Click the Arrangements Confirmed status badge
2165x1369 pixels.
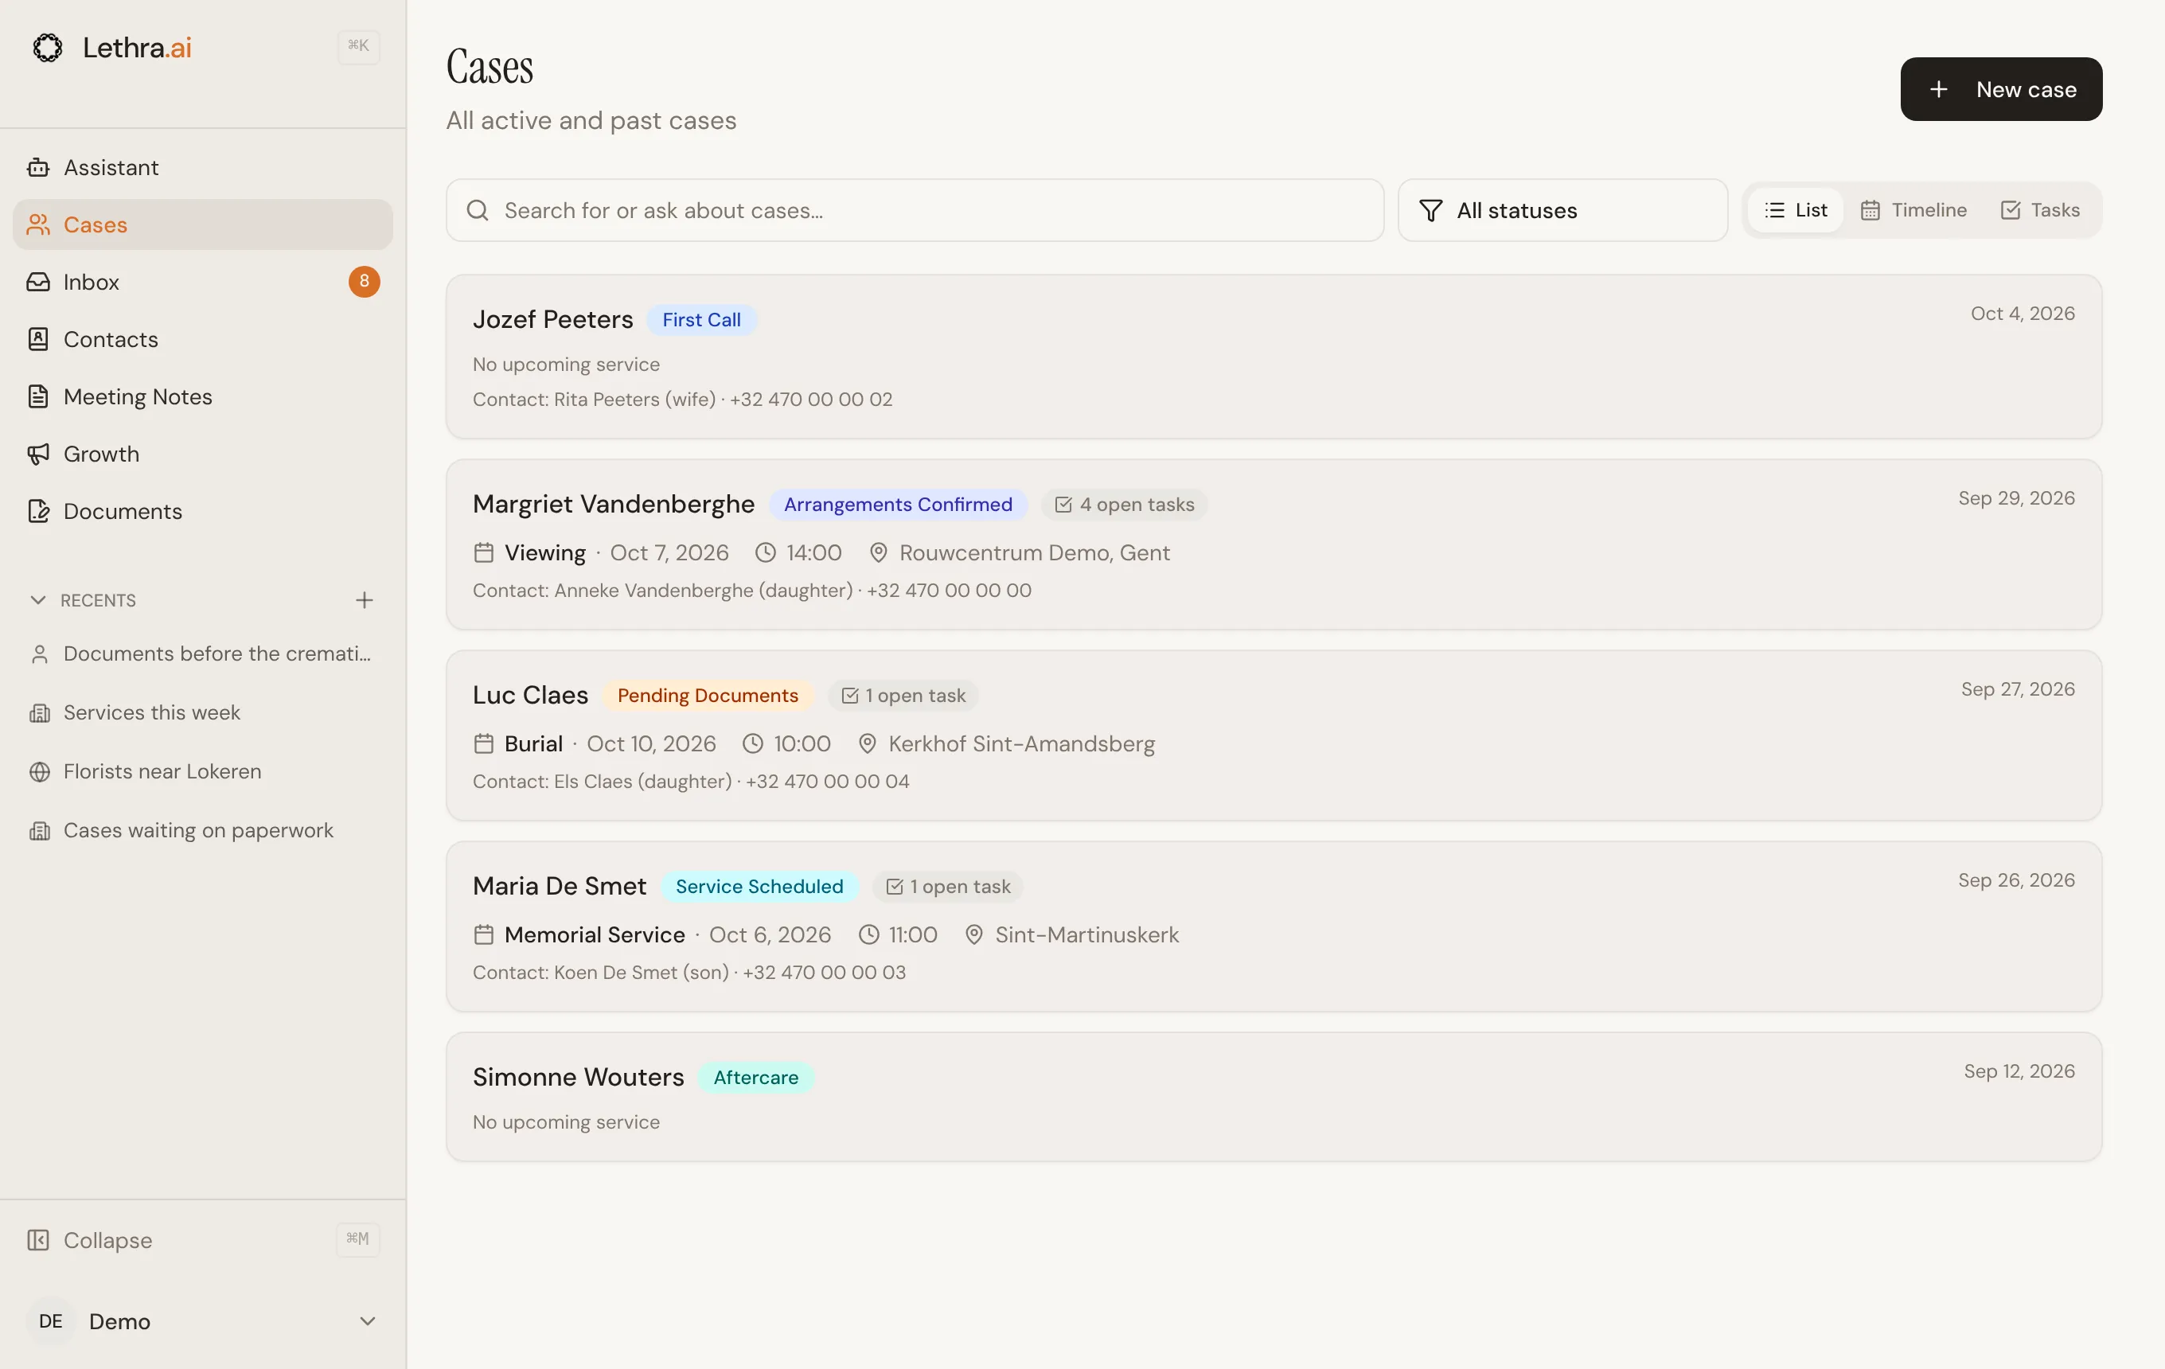pos(897,505)
